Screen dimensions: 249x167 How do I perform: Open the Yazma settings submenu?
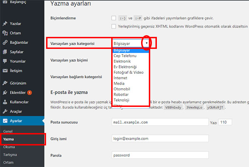[x=8, y=139]
